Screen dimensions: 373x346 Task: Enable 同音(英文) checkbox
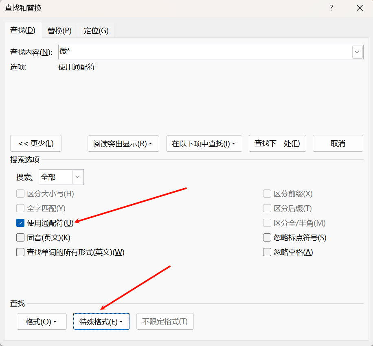pyautogui.click(x=20, y=237)
